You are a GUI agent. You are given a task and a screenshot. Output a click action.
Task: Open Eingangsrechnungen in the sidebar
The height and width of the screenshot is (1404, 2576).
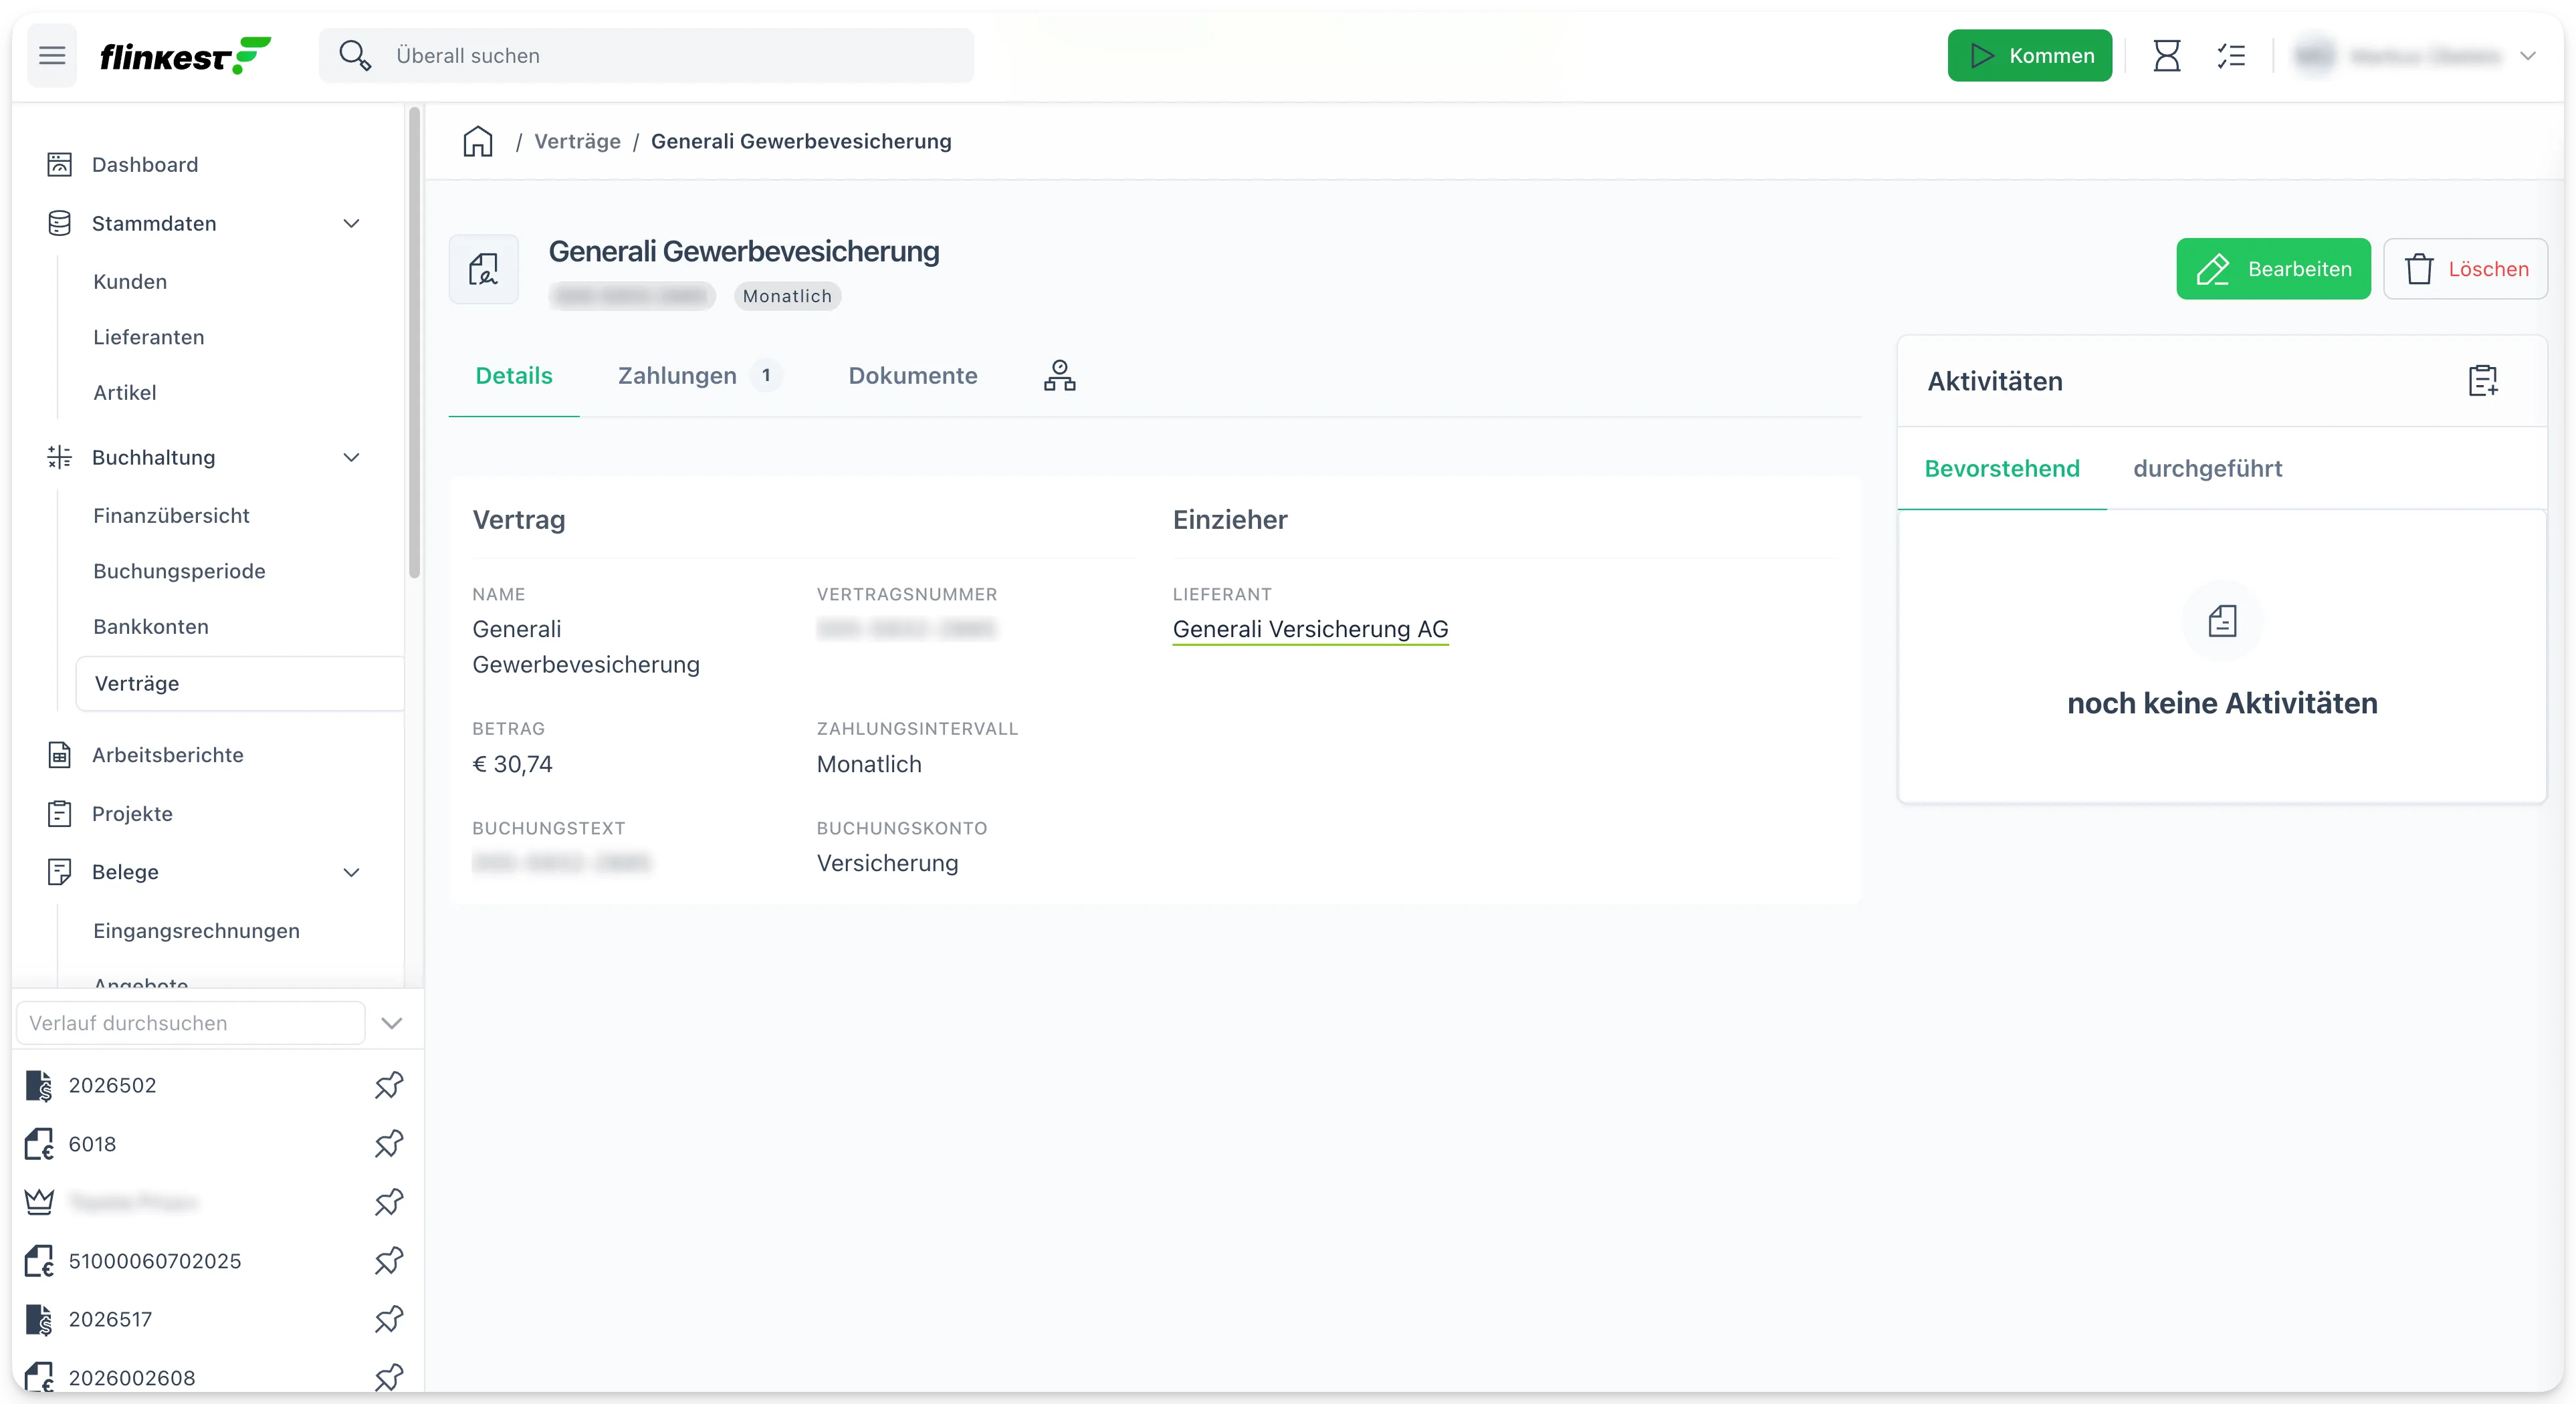(x=196, y=931)
